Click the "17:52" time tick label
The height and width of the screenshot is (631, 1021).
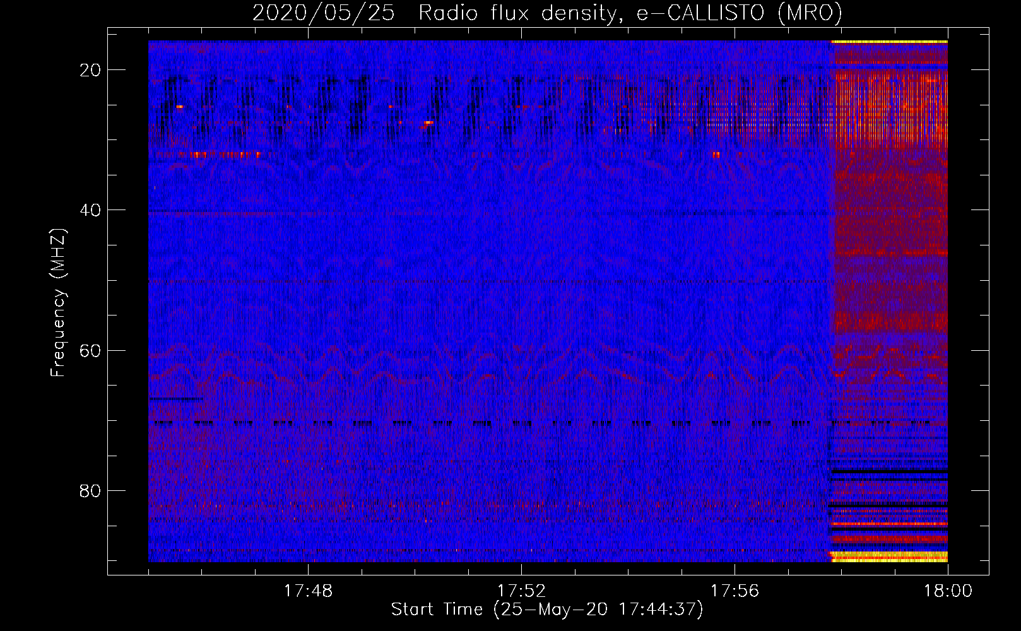(521, 591)
